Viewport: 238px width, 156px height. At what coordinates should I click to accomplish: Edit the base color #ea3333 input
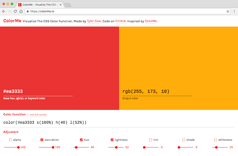(38, 91)
